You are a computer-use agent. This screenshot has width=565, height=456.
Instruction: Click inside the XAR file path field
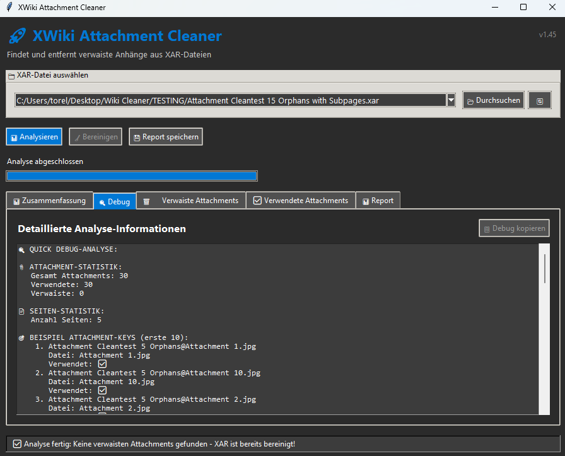coord(231,100)
